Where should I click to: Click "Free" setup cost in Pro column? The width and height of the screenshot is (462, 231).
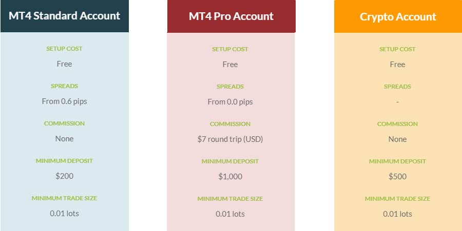coord(230,65)
